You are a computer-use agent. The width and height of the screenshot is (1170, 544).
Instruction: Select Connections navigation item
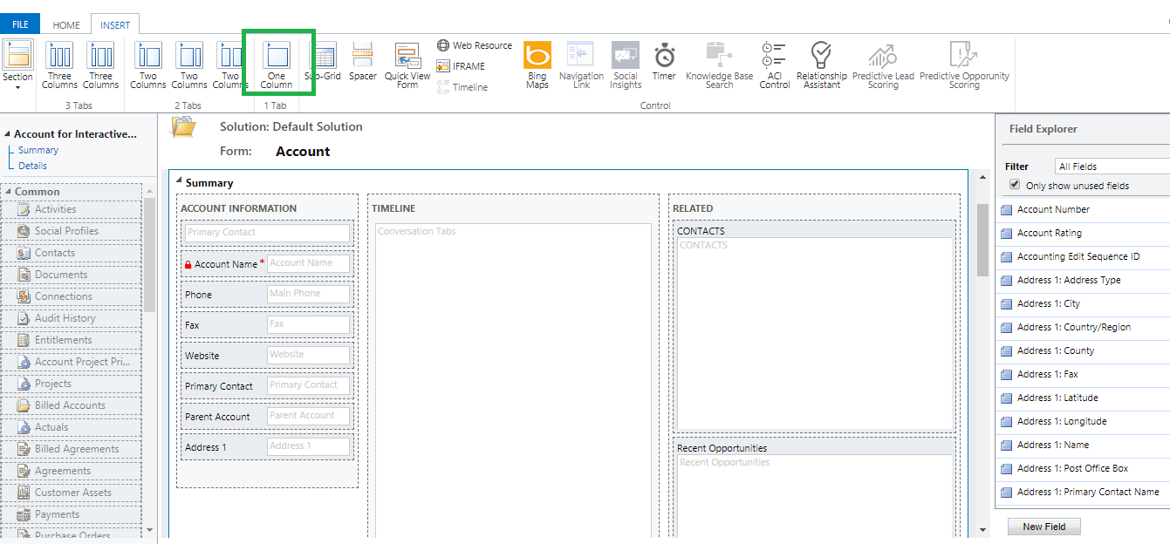pyautogui.click(x=72, y=296)
